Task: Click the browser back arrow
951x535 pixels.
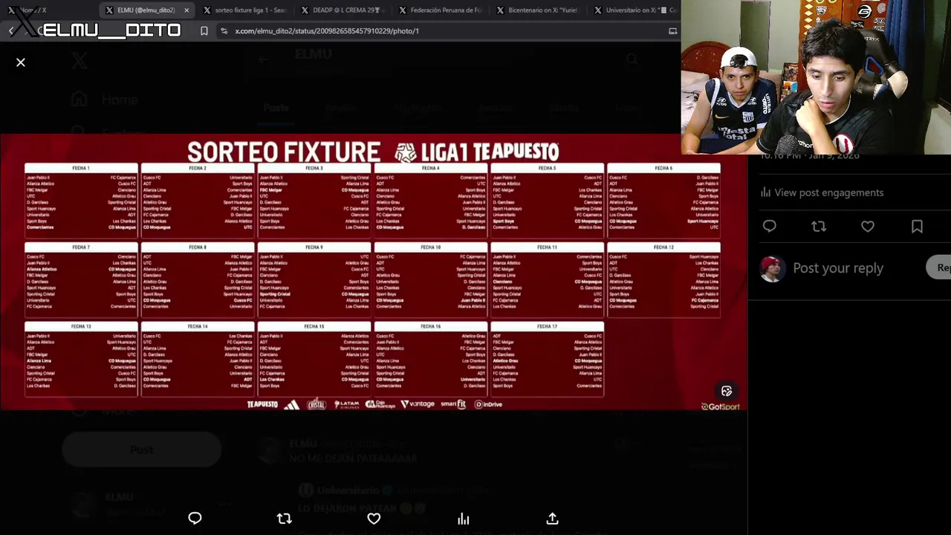Action: coord(11,30)
